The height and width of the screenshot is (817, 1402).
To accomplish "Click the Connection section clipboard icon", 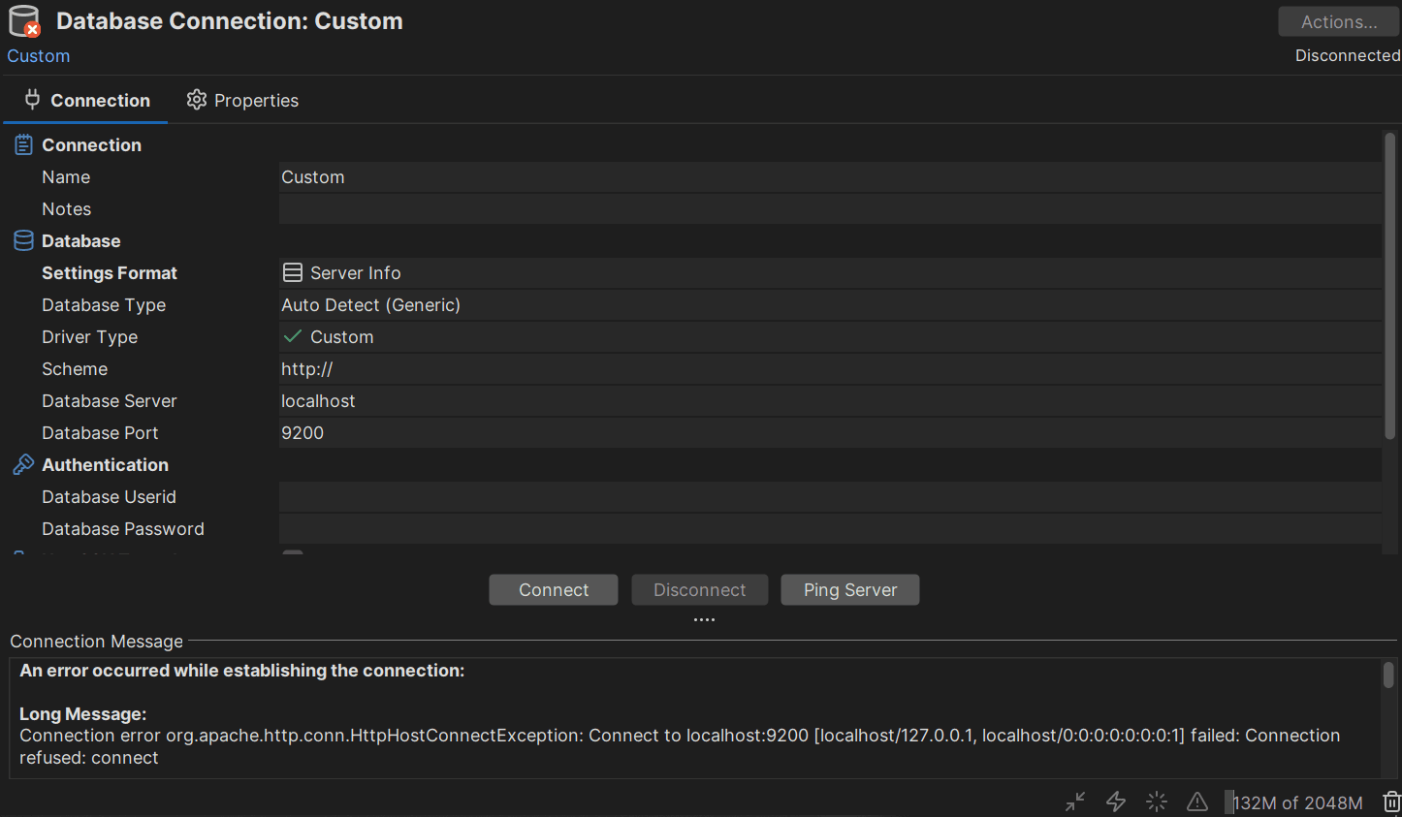I will tap(22, 143).
